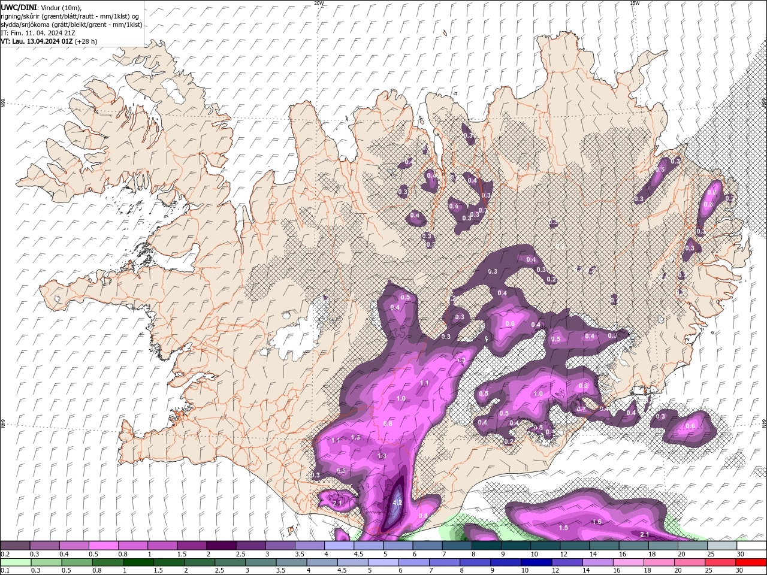767x575 pixels.
Task: Click the light pink 16 mm rain scale swatch
Action: pyautogui.click(x=629, y=562)
